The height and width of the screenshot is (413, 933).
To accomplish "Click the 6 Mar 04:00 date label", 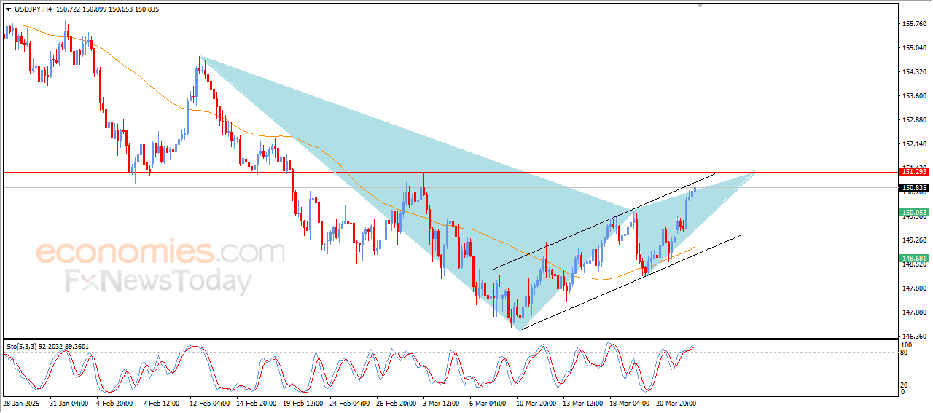I will 489,403.
